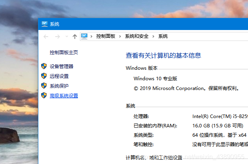Click the Windows 版本 section label
This screenshot has width=248, height=164.
coord(142,68)
